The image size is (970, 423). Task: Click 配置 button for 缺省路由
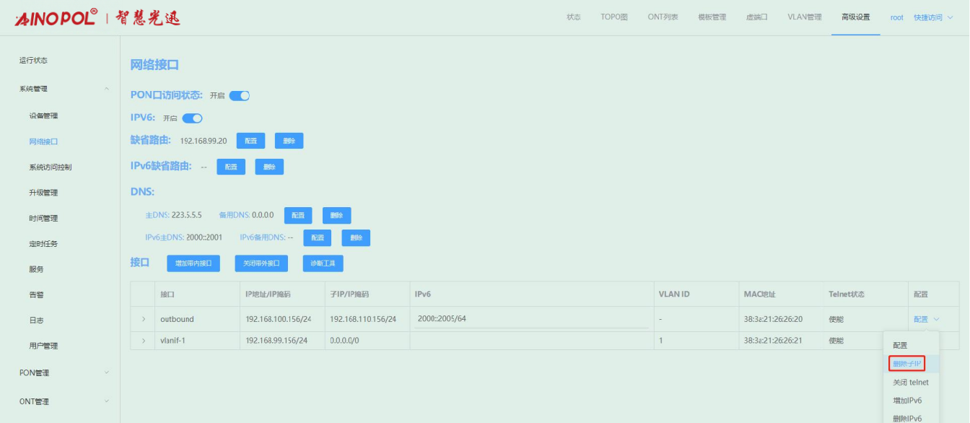[x=250, y=141]
